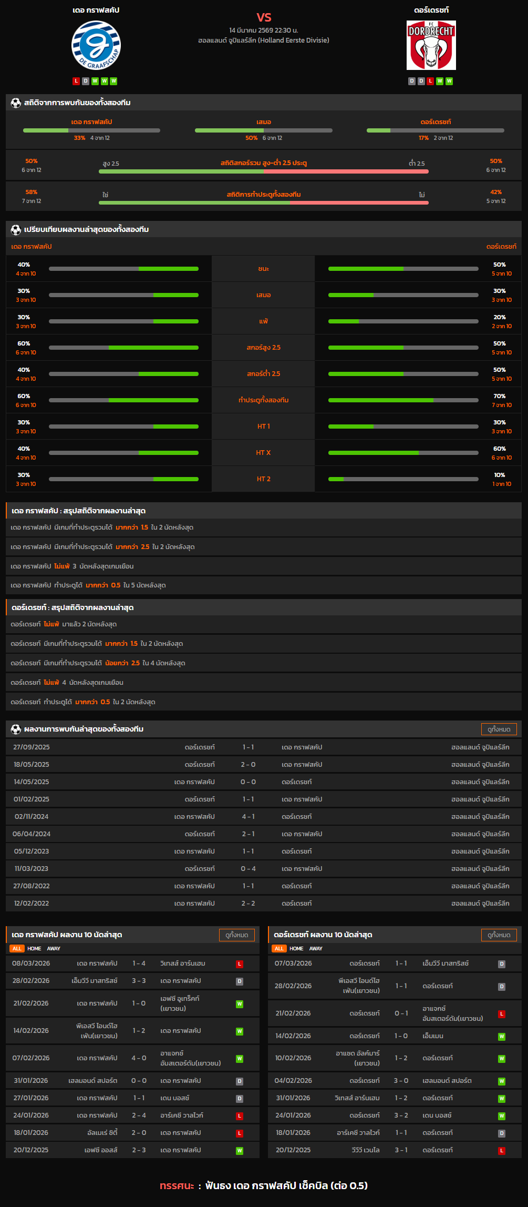Click W badge on De Graafschap 4-0 match row
The width and height of the screenshot is (528, 1207).
pyautogui.click(x=240, y=1059)
